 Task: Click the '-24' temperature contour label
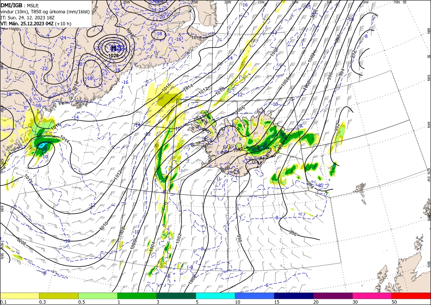63,38
